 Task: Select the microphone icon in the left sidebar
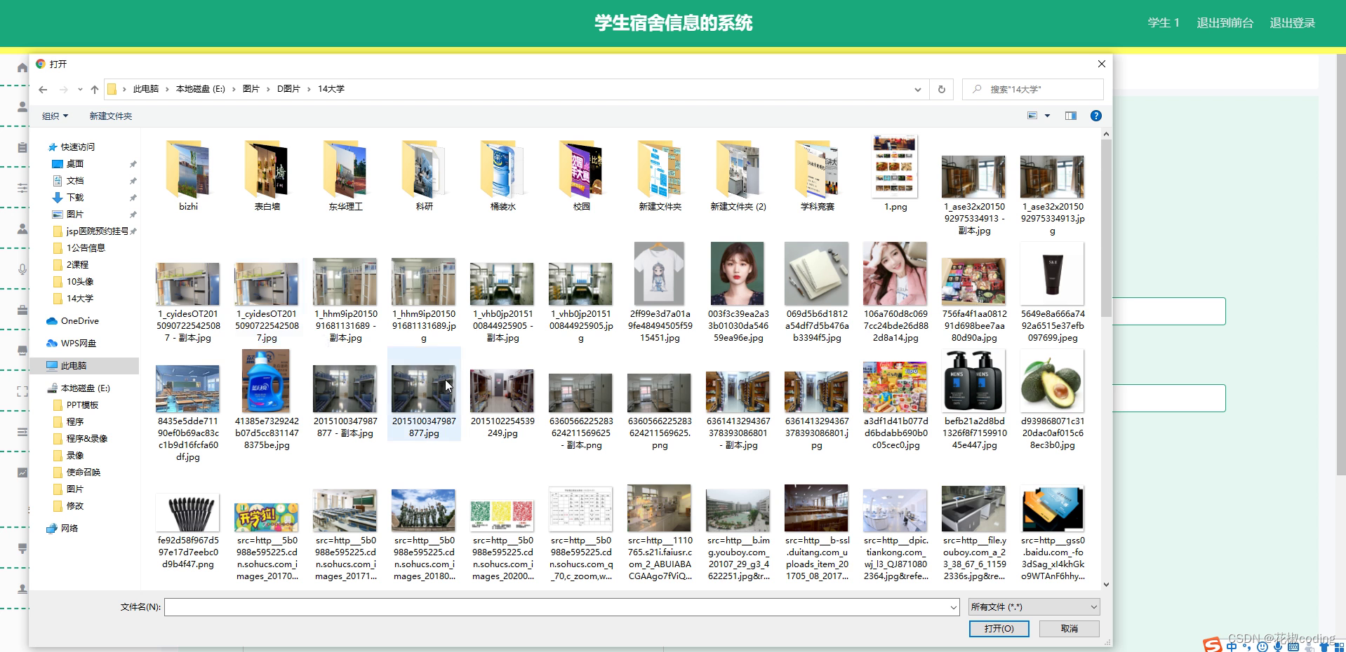(x=21, y=269)
